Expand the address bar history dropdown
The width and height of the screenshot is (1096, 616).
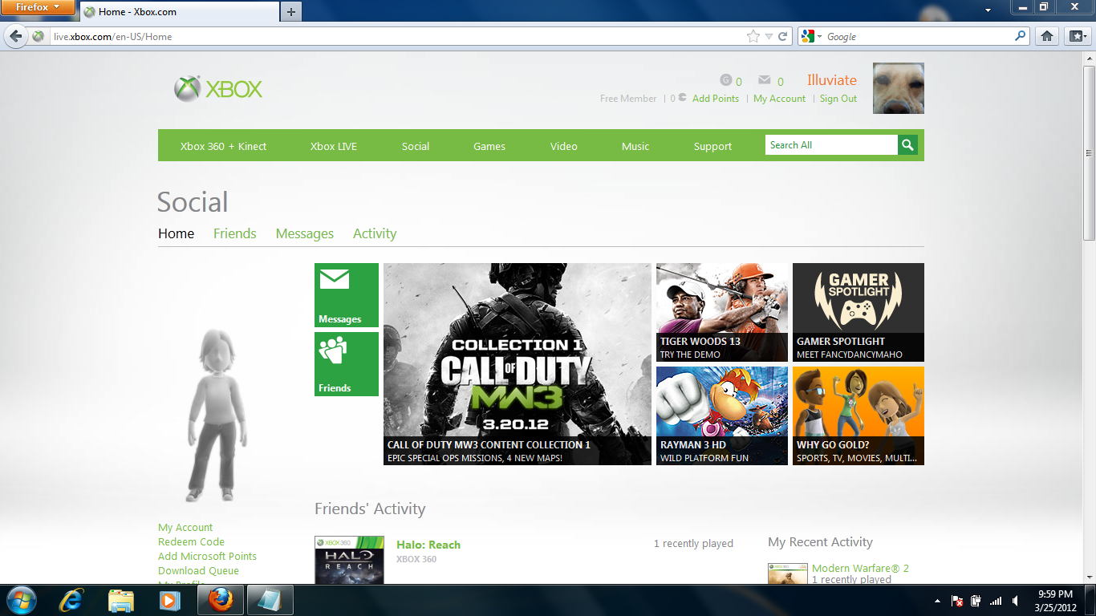769,36
